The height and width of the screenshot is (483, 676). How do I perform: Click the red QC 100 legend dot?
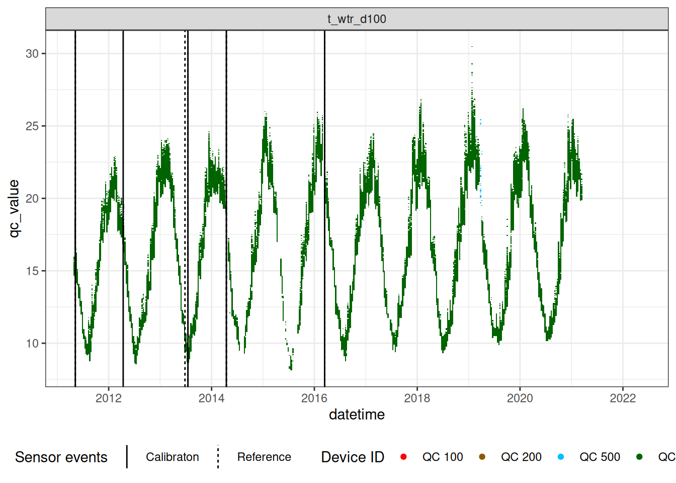tap(403, 457)
